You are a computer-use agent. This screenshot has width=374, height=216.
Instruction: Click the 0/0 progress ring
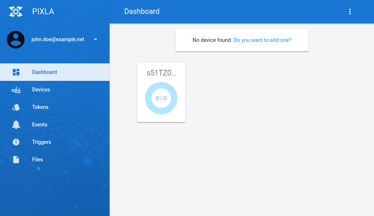coord(161,98)
